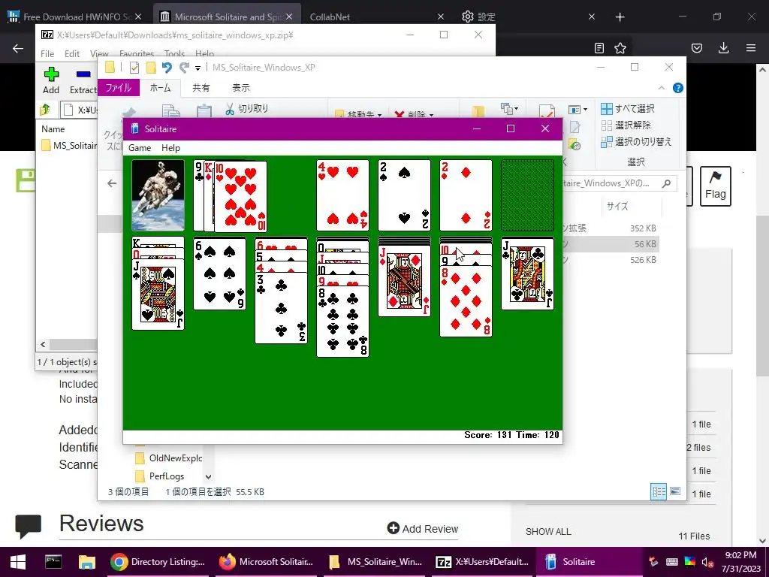Click the 切り取り cut button
This screenshot has height=577, width=769.
coord(246,108)
